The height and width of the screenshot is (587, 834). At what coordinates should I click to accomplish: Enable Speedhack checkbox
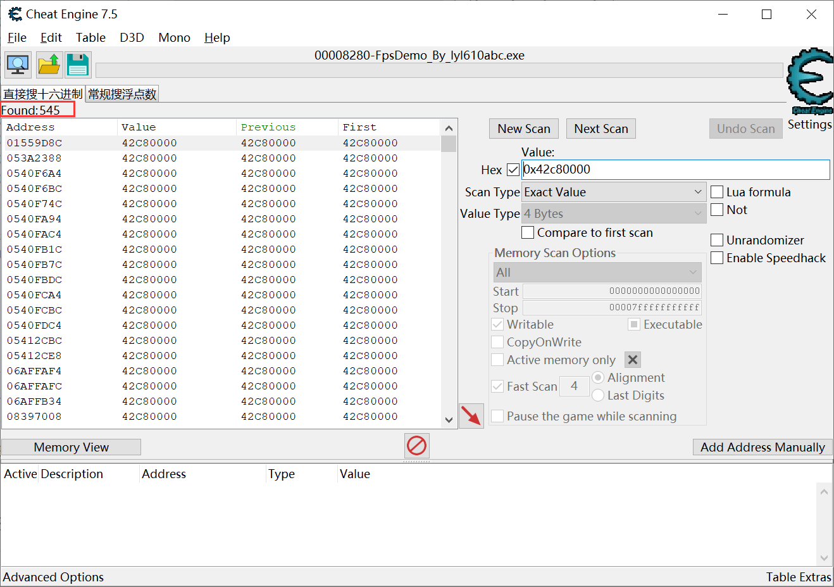717,258
